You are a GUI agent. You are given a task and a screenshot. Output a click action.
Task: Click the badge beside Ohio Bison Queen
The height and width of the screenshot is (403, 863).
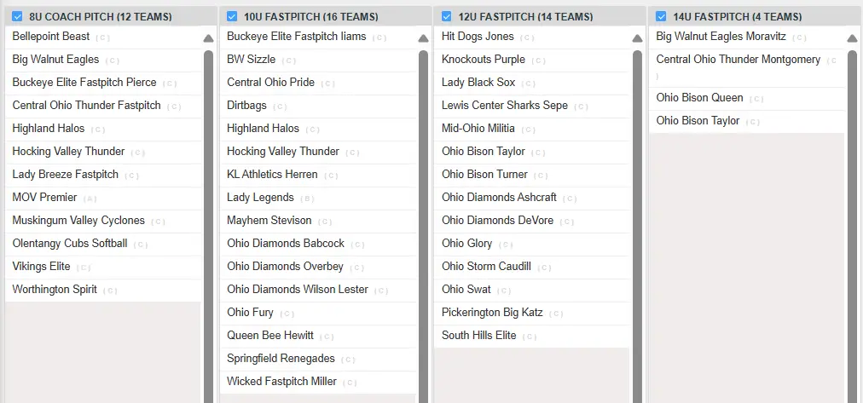[x=756, y=99]
